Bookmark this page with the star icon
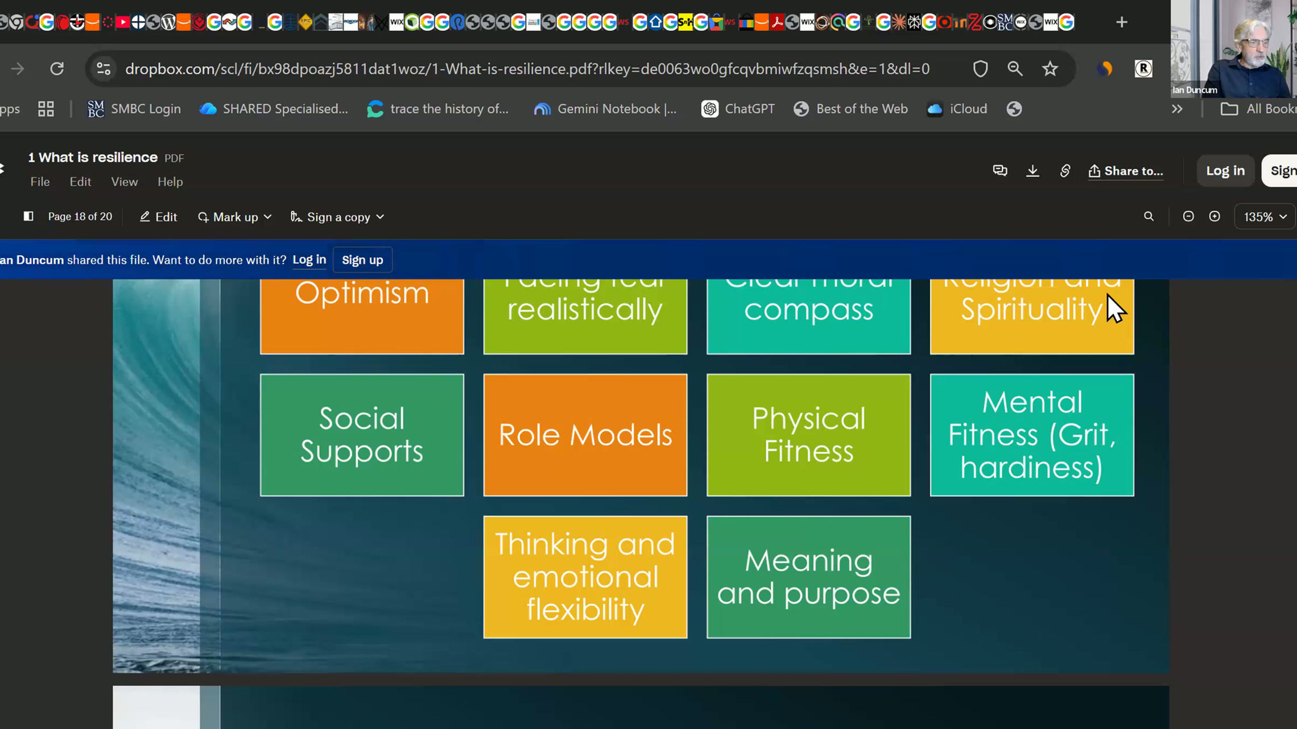The width and height of the screenshot is (1297, 729). [1050, 69]
